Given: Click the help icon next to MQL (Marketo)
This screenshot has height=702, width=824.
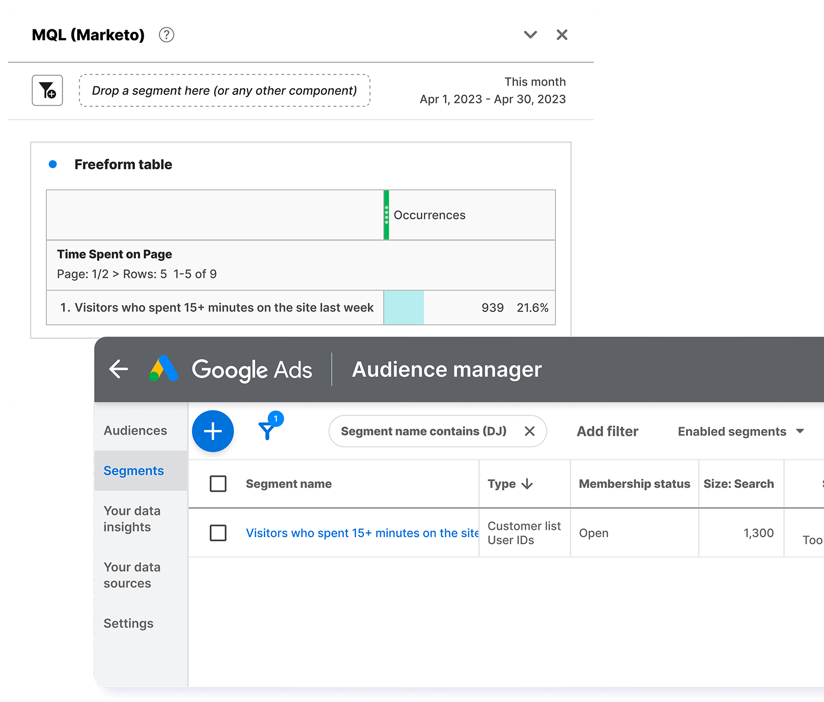Looking at the screenshot, I should tap(166, 35).
